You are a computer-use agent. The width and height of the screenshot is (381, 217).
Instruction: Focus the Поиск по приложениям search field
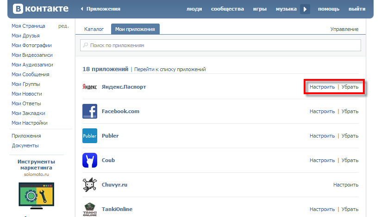[220, 45]
